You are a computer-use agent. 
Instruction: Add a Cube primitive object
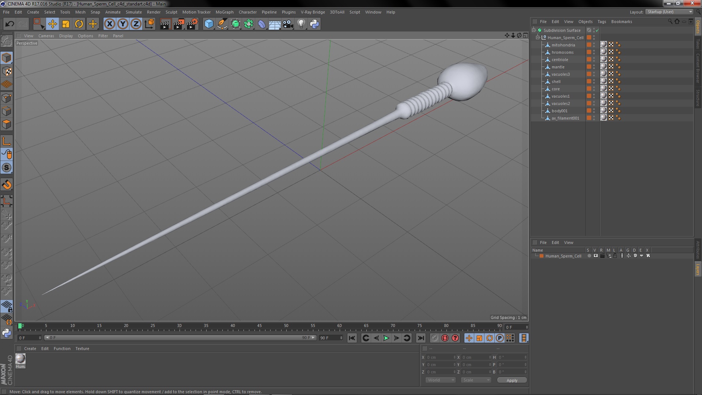pyautogui.click(x=209, y=24)
